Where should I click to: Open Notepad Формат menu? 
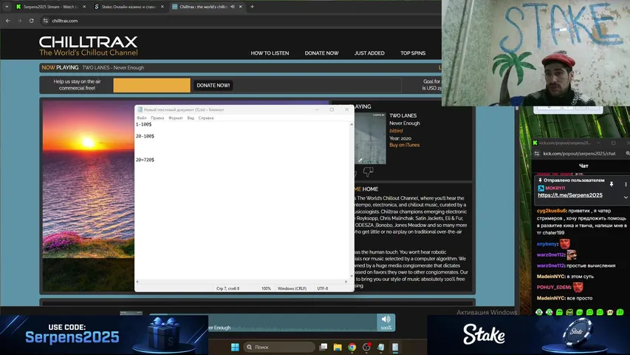(x=176, y=118)
